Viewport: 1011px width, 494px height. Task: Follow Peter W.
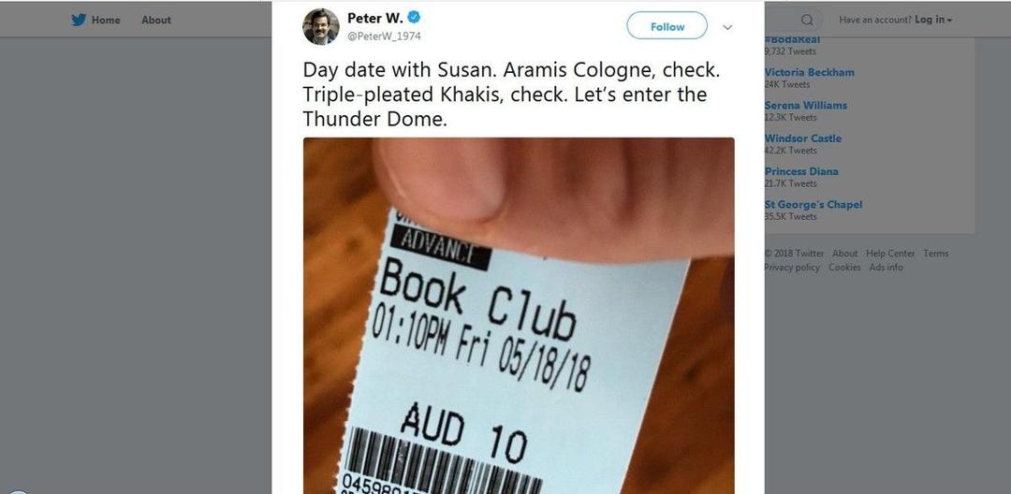coord(667,26)
